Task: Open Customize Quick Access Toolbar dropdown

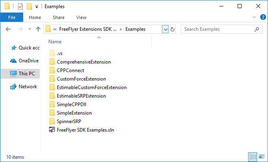Action: pyautogui.click(x=37, y=7)
